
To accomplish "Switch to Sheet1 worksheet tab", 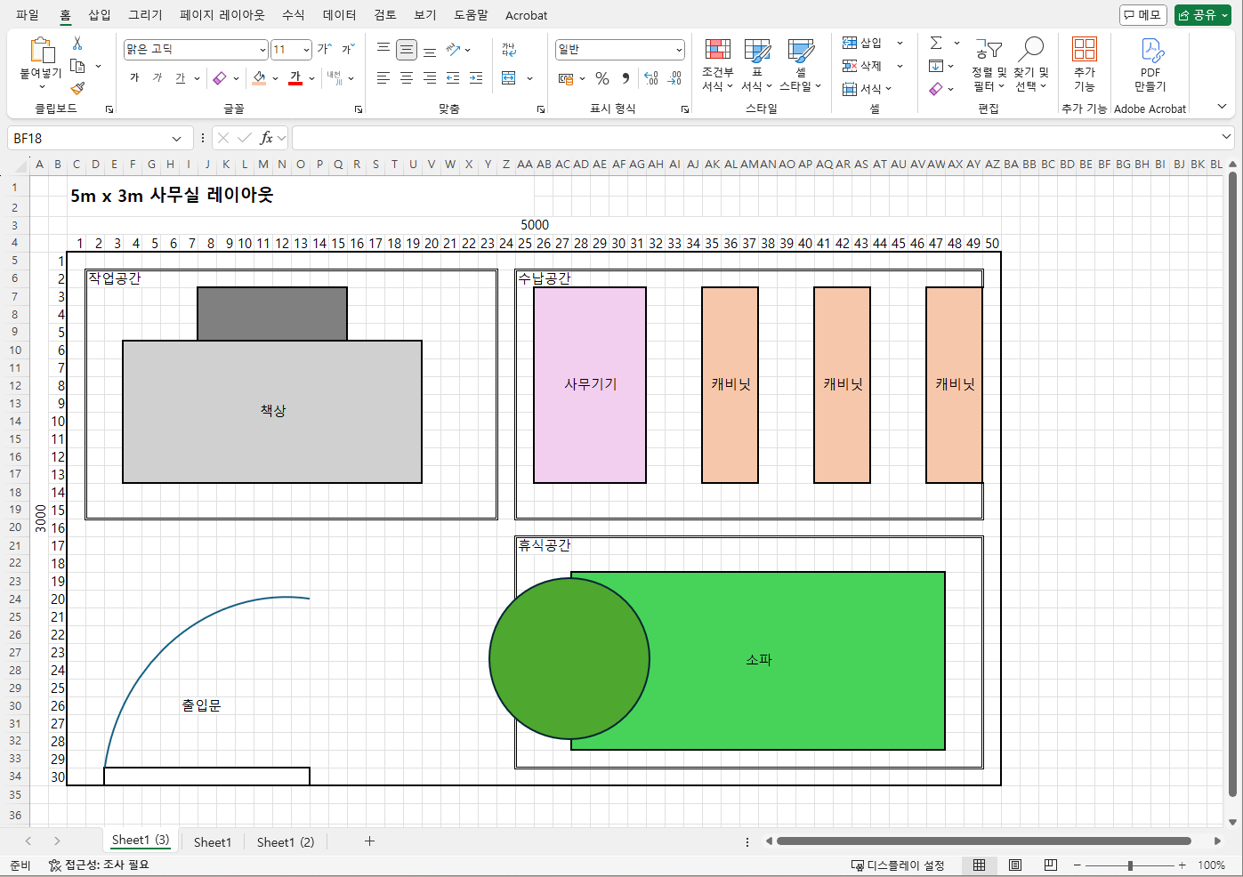I will click(213, 842).
